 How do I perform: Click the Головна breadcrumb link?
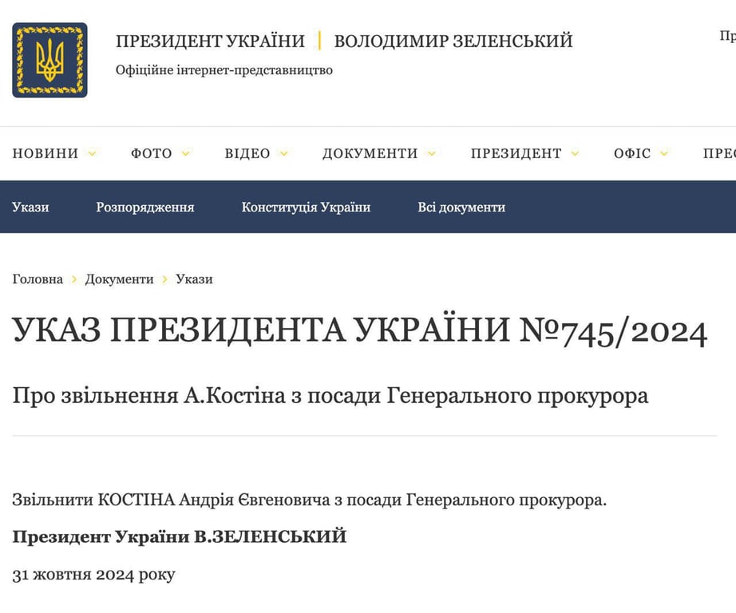pyautogui.click(x=38, y=279)
